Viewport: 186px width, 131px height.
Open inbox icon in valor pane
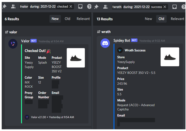point(80,7)
